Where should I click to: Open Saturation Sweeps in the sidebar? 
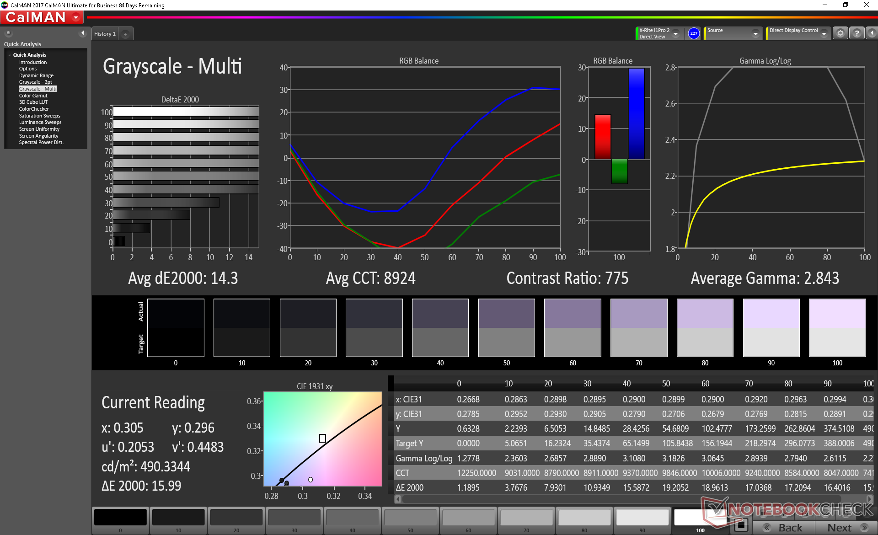(39, 116)
